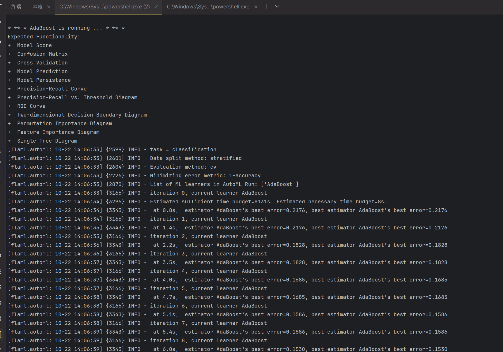Close the last powershell.exe tab
The width and height of the screenshot is (503, 352).
(x=256, y=7)
